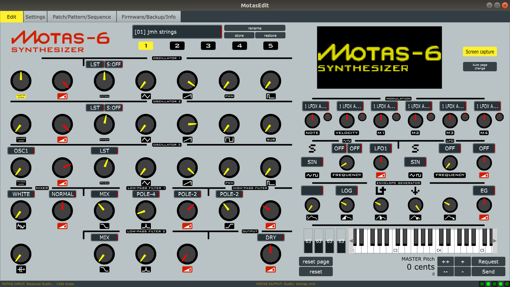
Task: Click the -- master pitch button
Action: pyautogui.click(x=446, y=272)
